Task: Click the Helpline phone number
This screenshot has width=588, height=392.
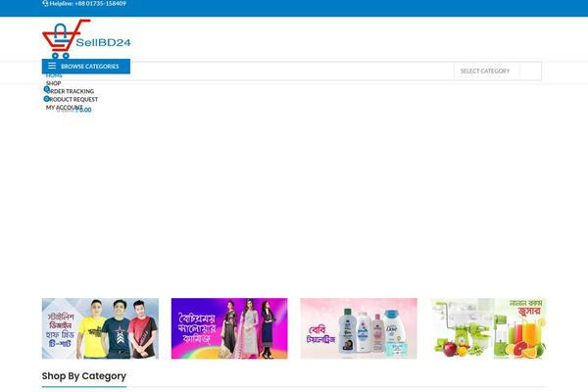Action: pyautogui.click(x=100, y=3)
